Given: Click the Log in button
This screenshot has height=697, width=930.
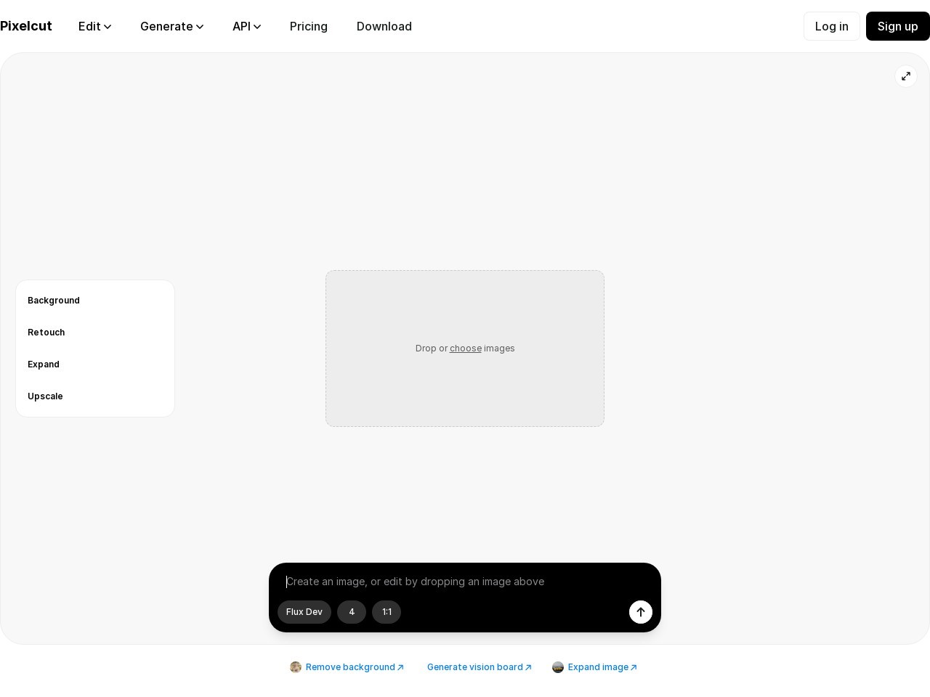Looking at the screenshot, I should [831, 26].
